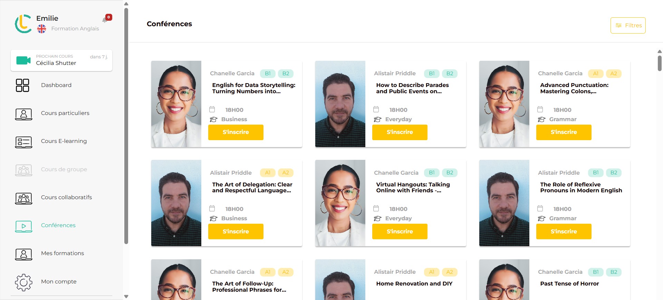The height and width of the screenshot is (300, 663).
Task: Open the Filtres filter button
Action: tap(628, 25)
